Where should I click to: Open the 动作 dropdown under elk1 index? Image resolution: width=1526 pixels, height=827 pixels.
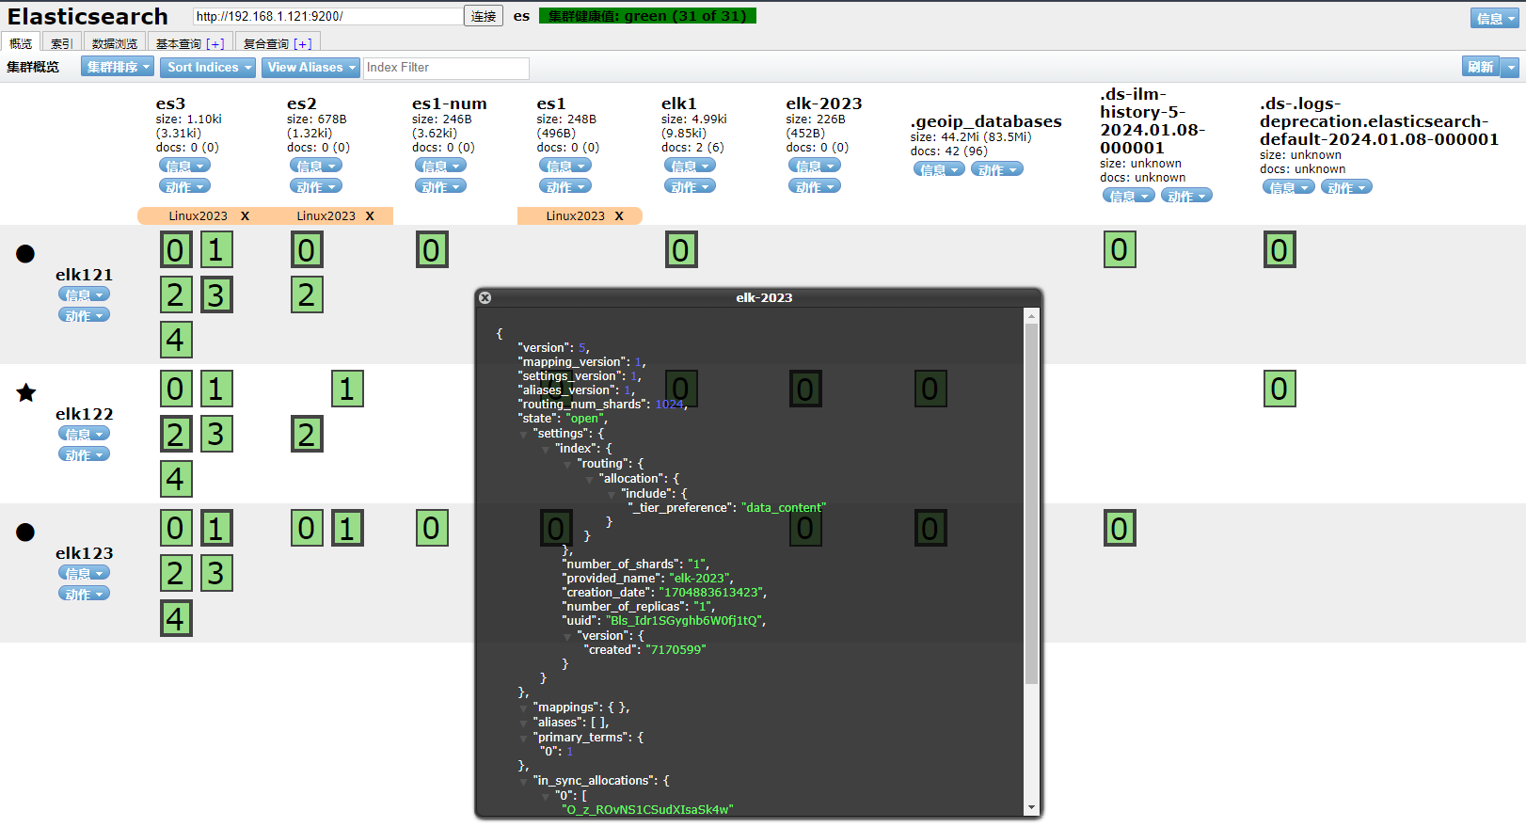[688, 186]
